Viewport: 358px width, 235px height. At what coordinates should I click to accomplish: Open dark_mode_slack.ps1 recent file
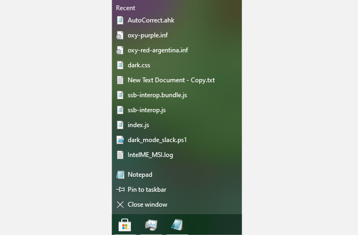(177, 140)
